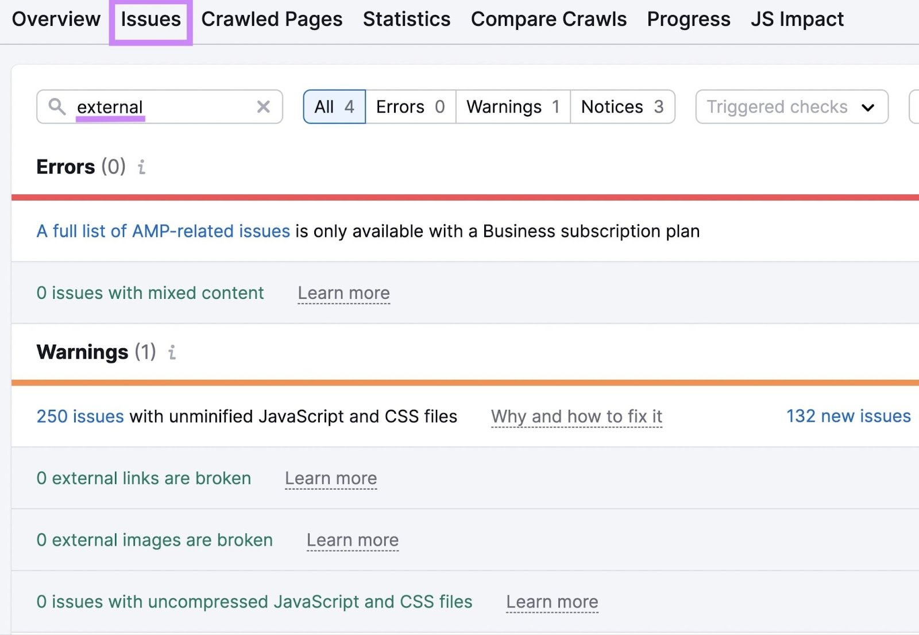
Task: Click the search magnifier icon
Action: [x=56, y=107]
